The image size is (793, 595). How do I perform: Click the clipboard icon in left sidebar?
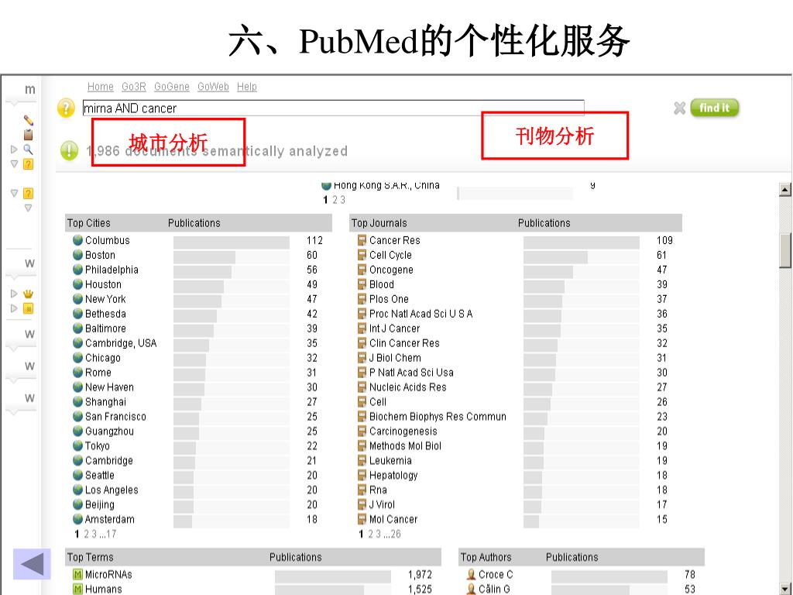click(29, 135)
